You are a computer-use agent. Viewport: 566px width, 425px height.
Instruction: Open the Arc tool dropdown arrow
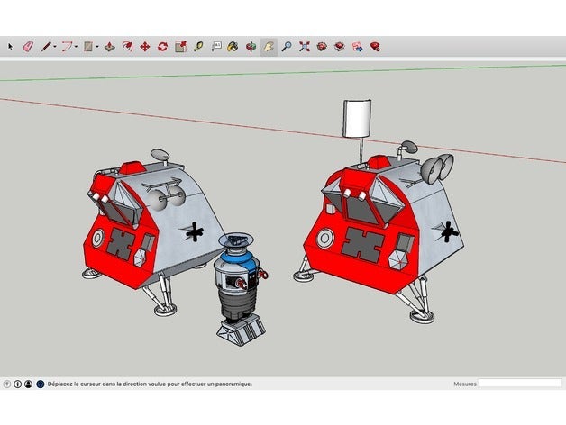click(77, 47)
